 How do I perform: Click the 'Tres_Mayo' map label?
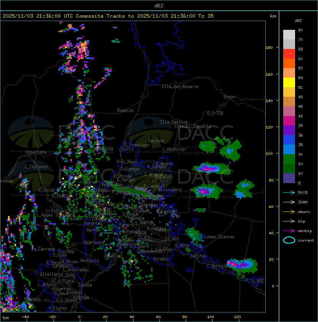[x=126, y=162]
